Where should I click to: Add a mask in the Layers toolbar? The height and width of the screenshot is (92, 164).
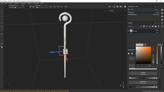[x=144, y=27]
